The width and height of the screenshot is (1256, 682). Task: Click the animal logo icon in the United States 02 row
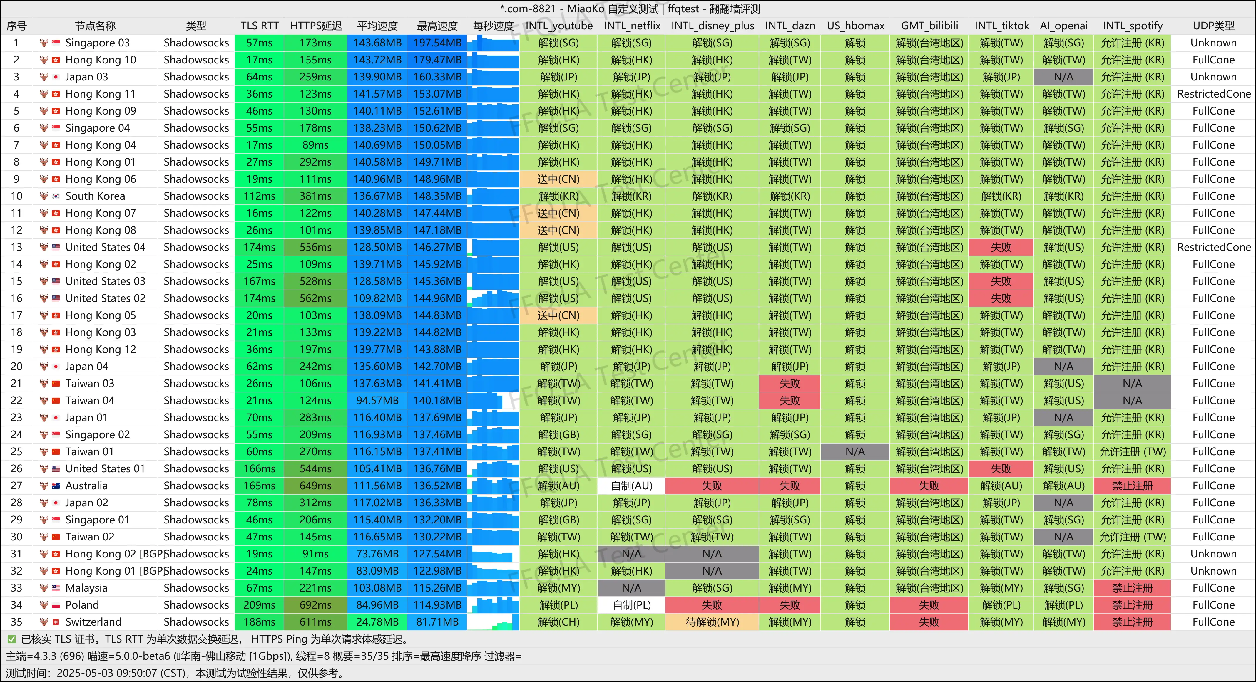(x=44, y=299)
